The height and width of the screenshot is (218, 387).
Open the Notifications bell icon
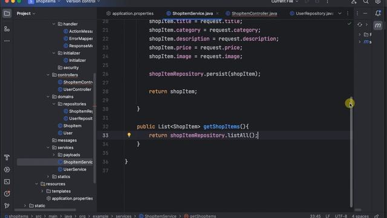point(377,13)
